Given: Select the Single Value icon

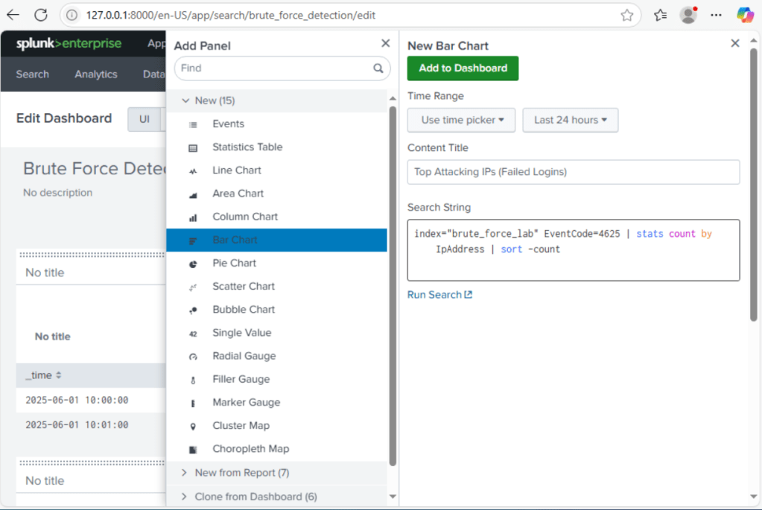Looking at the screenshot, I should pyautogui.click(x=194, y=334).
